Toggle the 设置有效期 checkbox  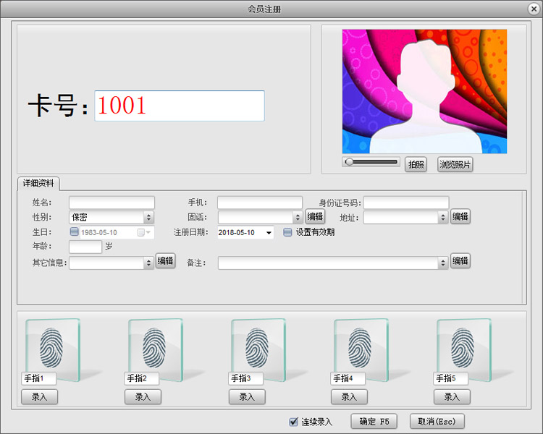287,232
